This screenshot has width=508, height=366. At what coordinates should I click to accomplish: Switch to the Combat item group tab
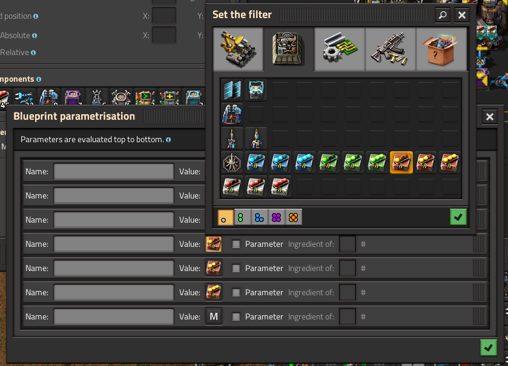(x=391, y=49)
